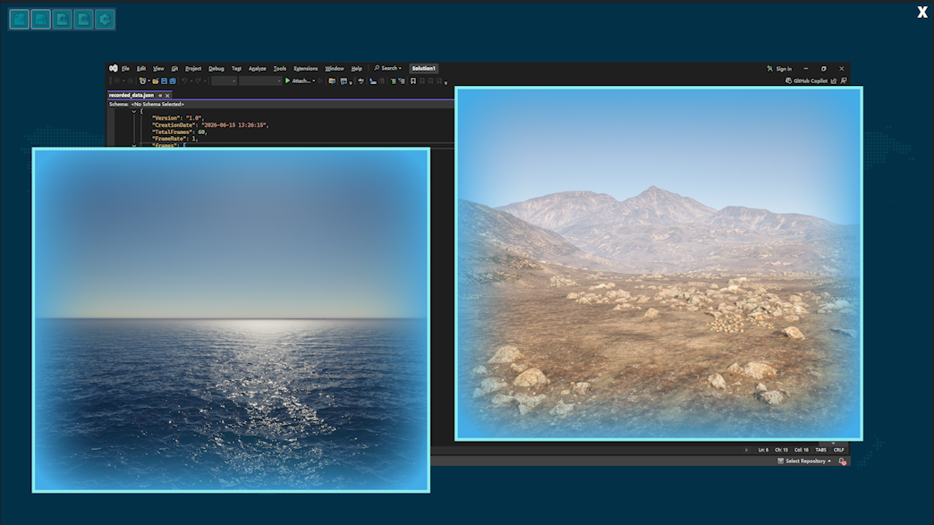Open Select Repository in status bar

[804, 461]
